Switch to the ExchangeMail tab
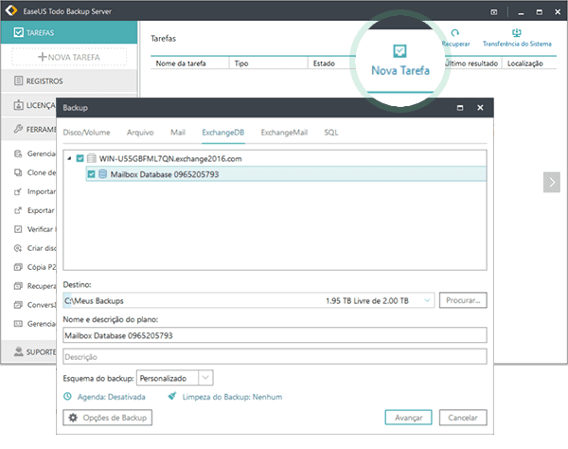The height and width of the screenshot is (449, 568). click(284, 133)
